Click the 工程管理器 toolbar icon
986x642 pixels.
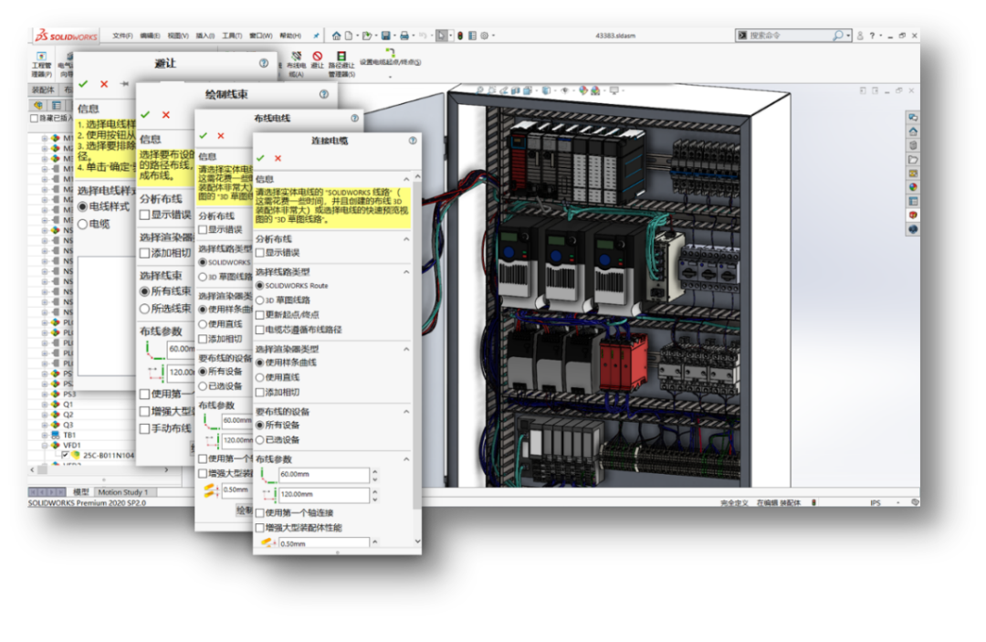(41, 64)
